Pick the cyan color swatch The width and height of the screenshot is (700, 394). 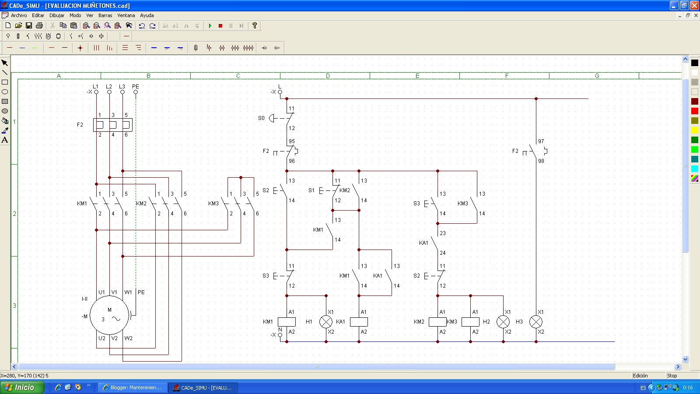tap(695, 169)
